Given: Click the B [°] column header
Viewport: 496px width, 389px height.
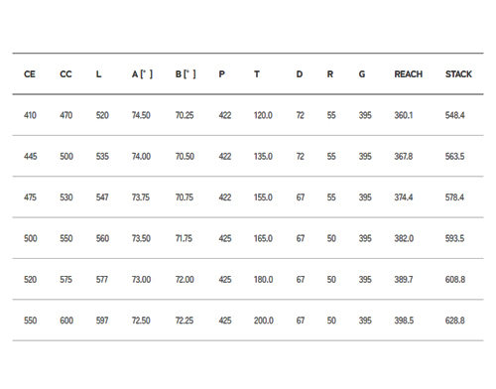Looking at the screenshot, I should (x=186, y=74).
